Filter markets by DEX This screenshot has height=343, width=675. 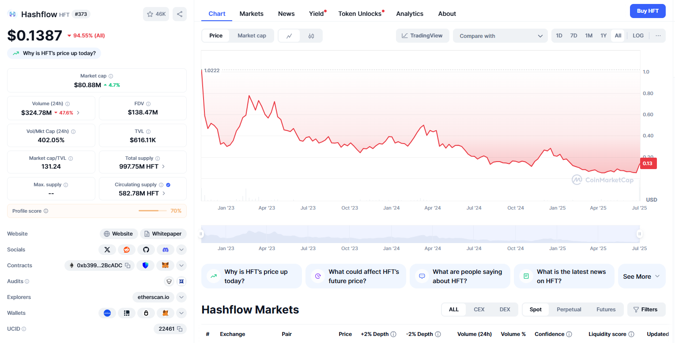tap(505, 310)
